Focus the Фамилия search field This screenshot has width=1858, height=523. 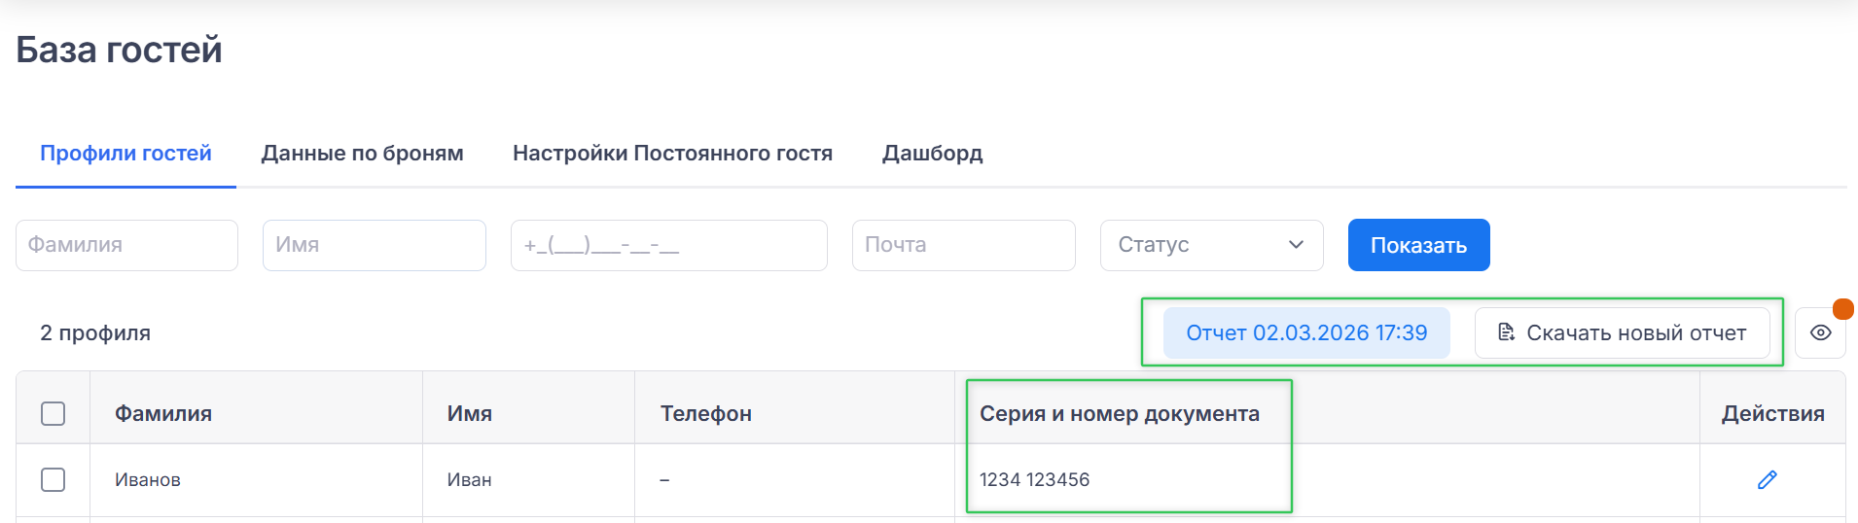(126, 245)
